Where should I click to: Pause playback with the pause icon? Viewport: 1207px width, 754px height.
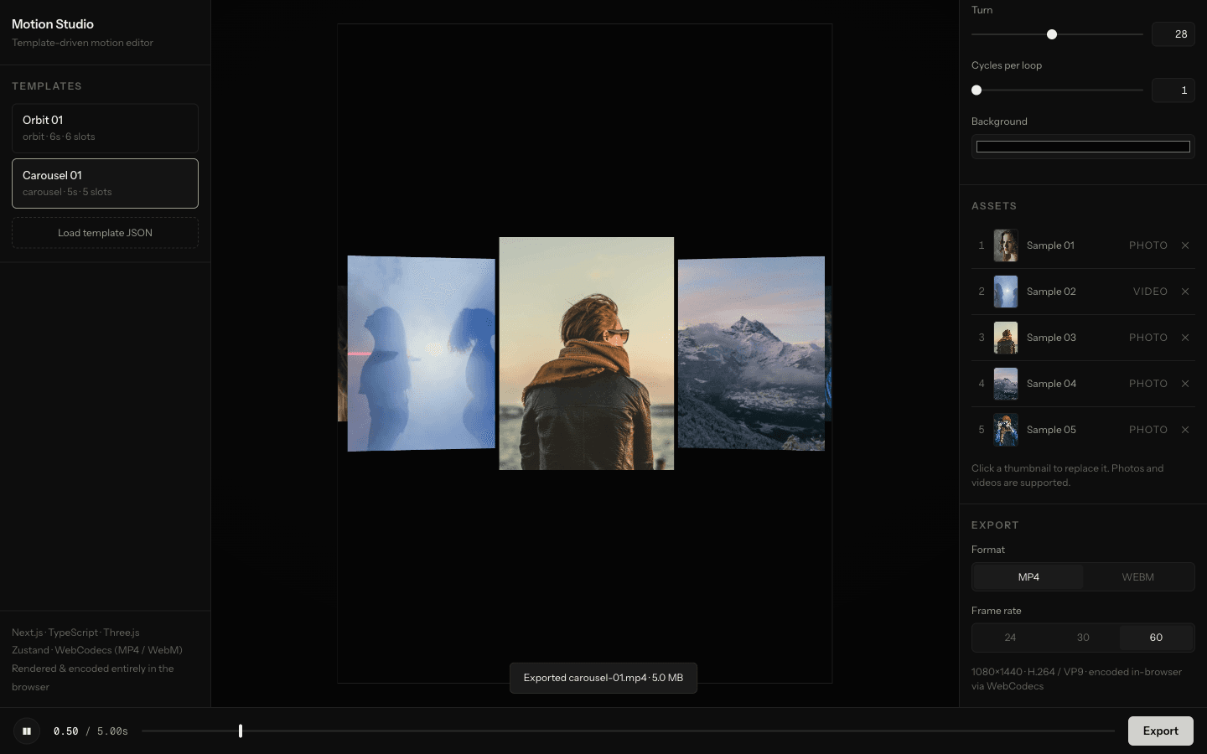click(27, 731)
